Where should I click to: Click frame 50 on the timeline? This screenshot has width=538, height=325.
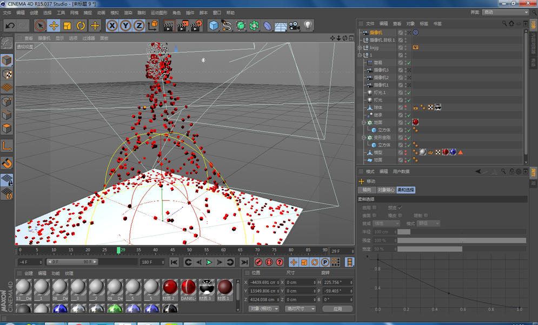coord(189,250)
